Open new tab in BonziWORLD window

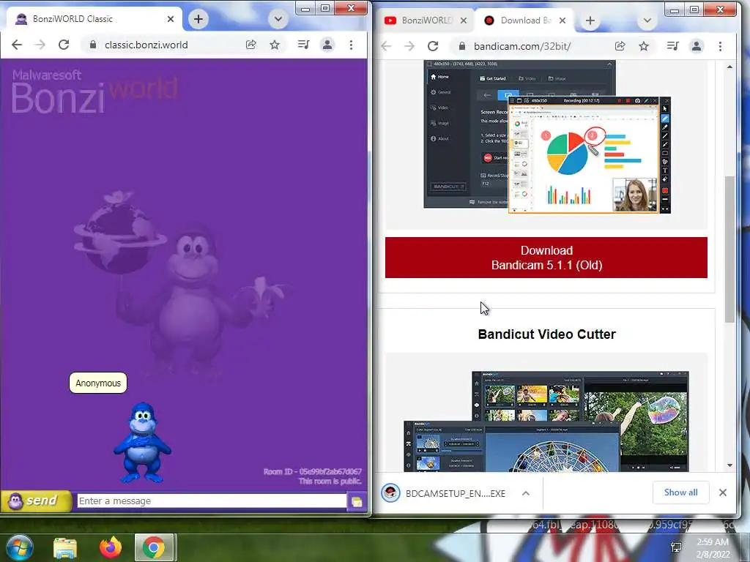[x=198, y=19]
